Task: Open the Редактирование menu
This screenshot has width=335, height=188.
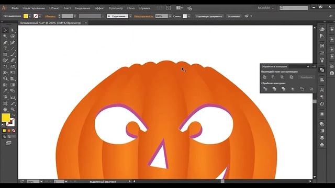Action: pyautogui.click(x=33, y=8)
